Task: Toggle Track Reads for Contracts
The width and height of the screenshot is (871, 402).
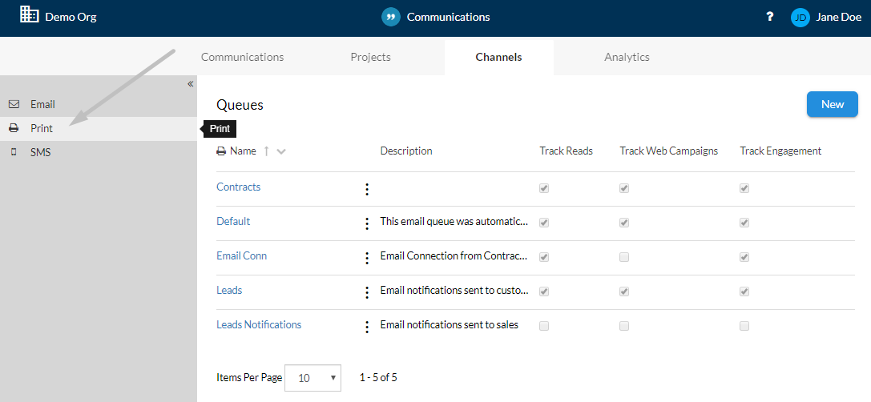Action: 544,188
